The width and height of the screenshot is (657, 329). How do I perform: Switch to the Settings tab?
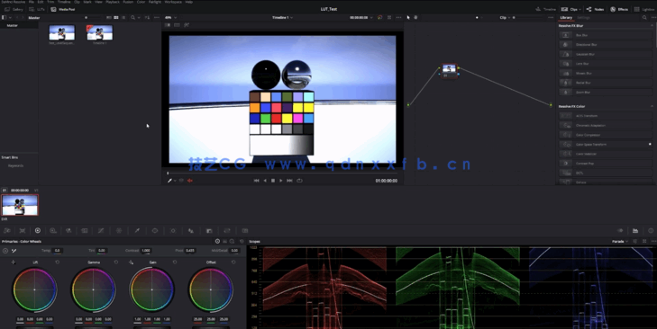click(x=583, y=18)
